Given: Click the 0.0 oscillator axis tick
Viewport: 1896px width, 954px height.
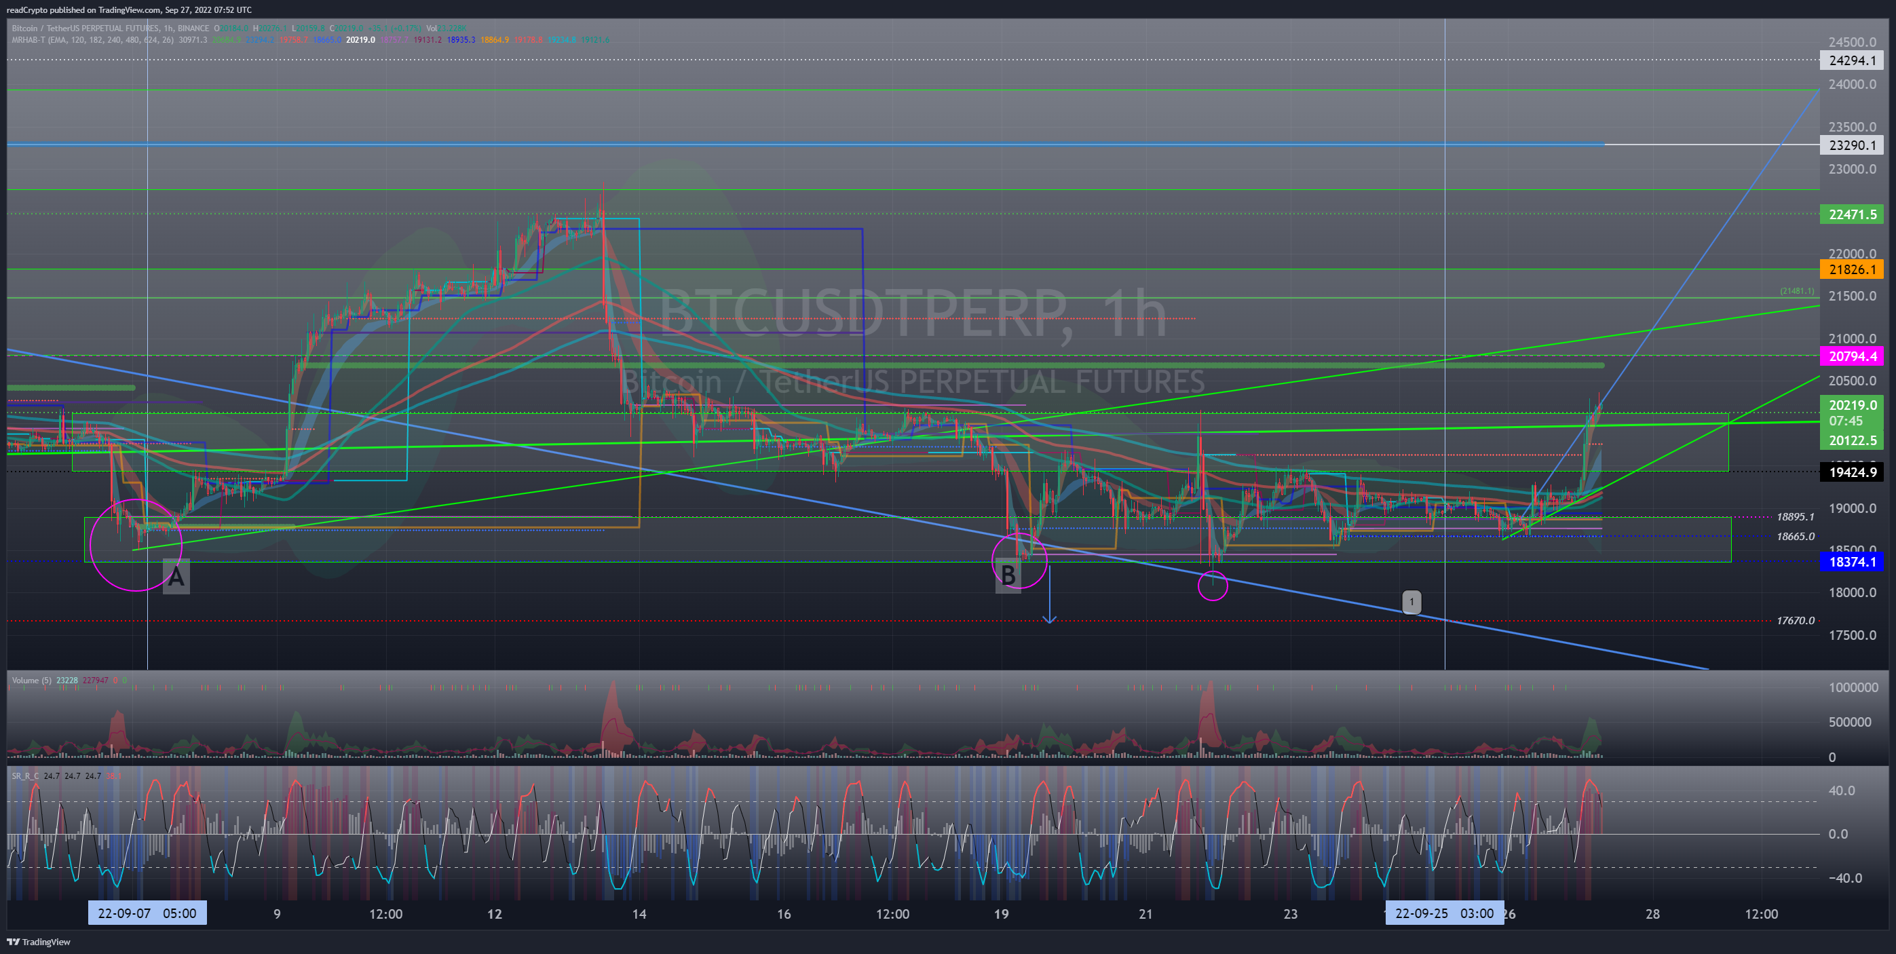Looking at the screenshot, I should (1838, 834).
